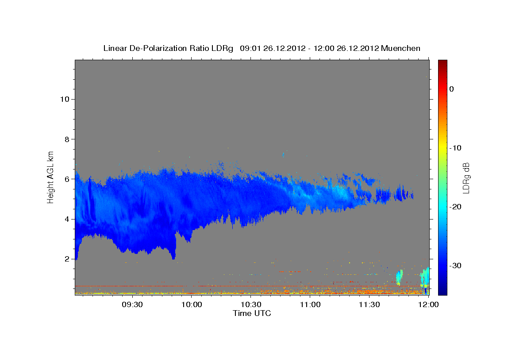Click the height axis label 8

pos(67,139)
